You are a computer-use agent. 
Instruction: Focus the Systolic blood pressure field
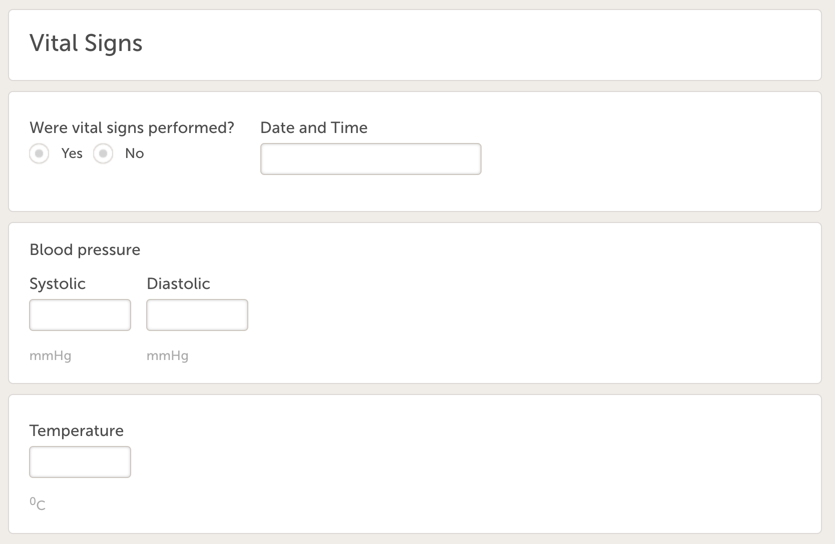coord(80,315)
